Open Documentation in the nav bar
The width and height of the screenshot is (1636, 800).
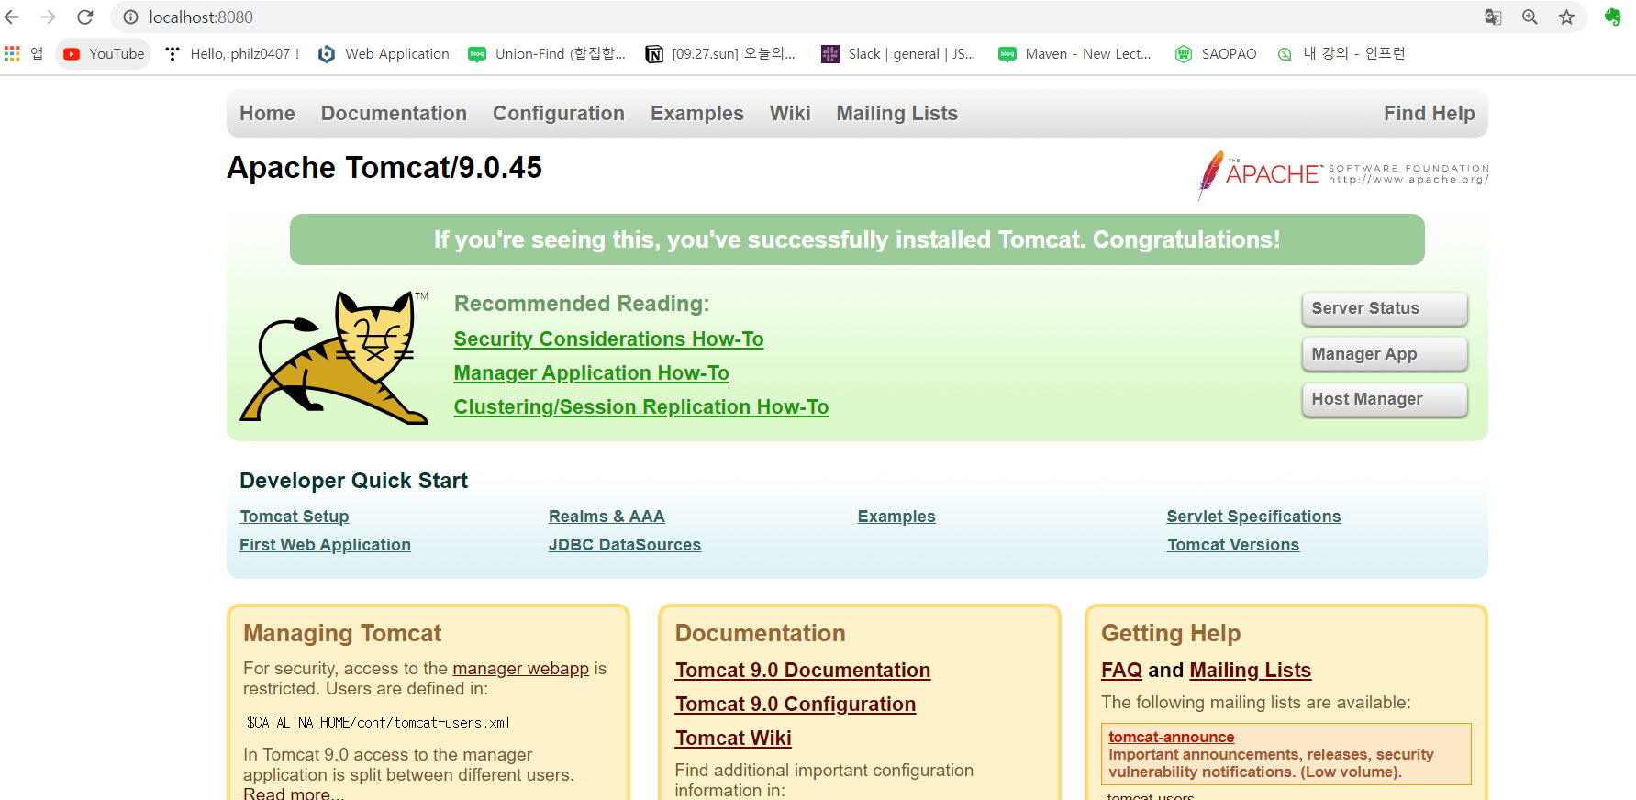click(x=394, y=114)
